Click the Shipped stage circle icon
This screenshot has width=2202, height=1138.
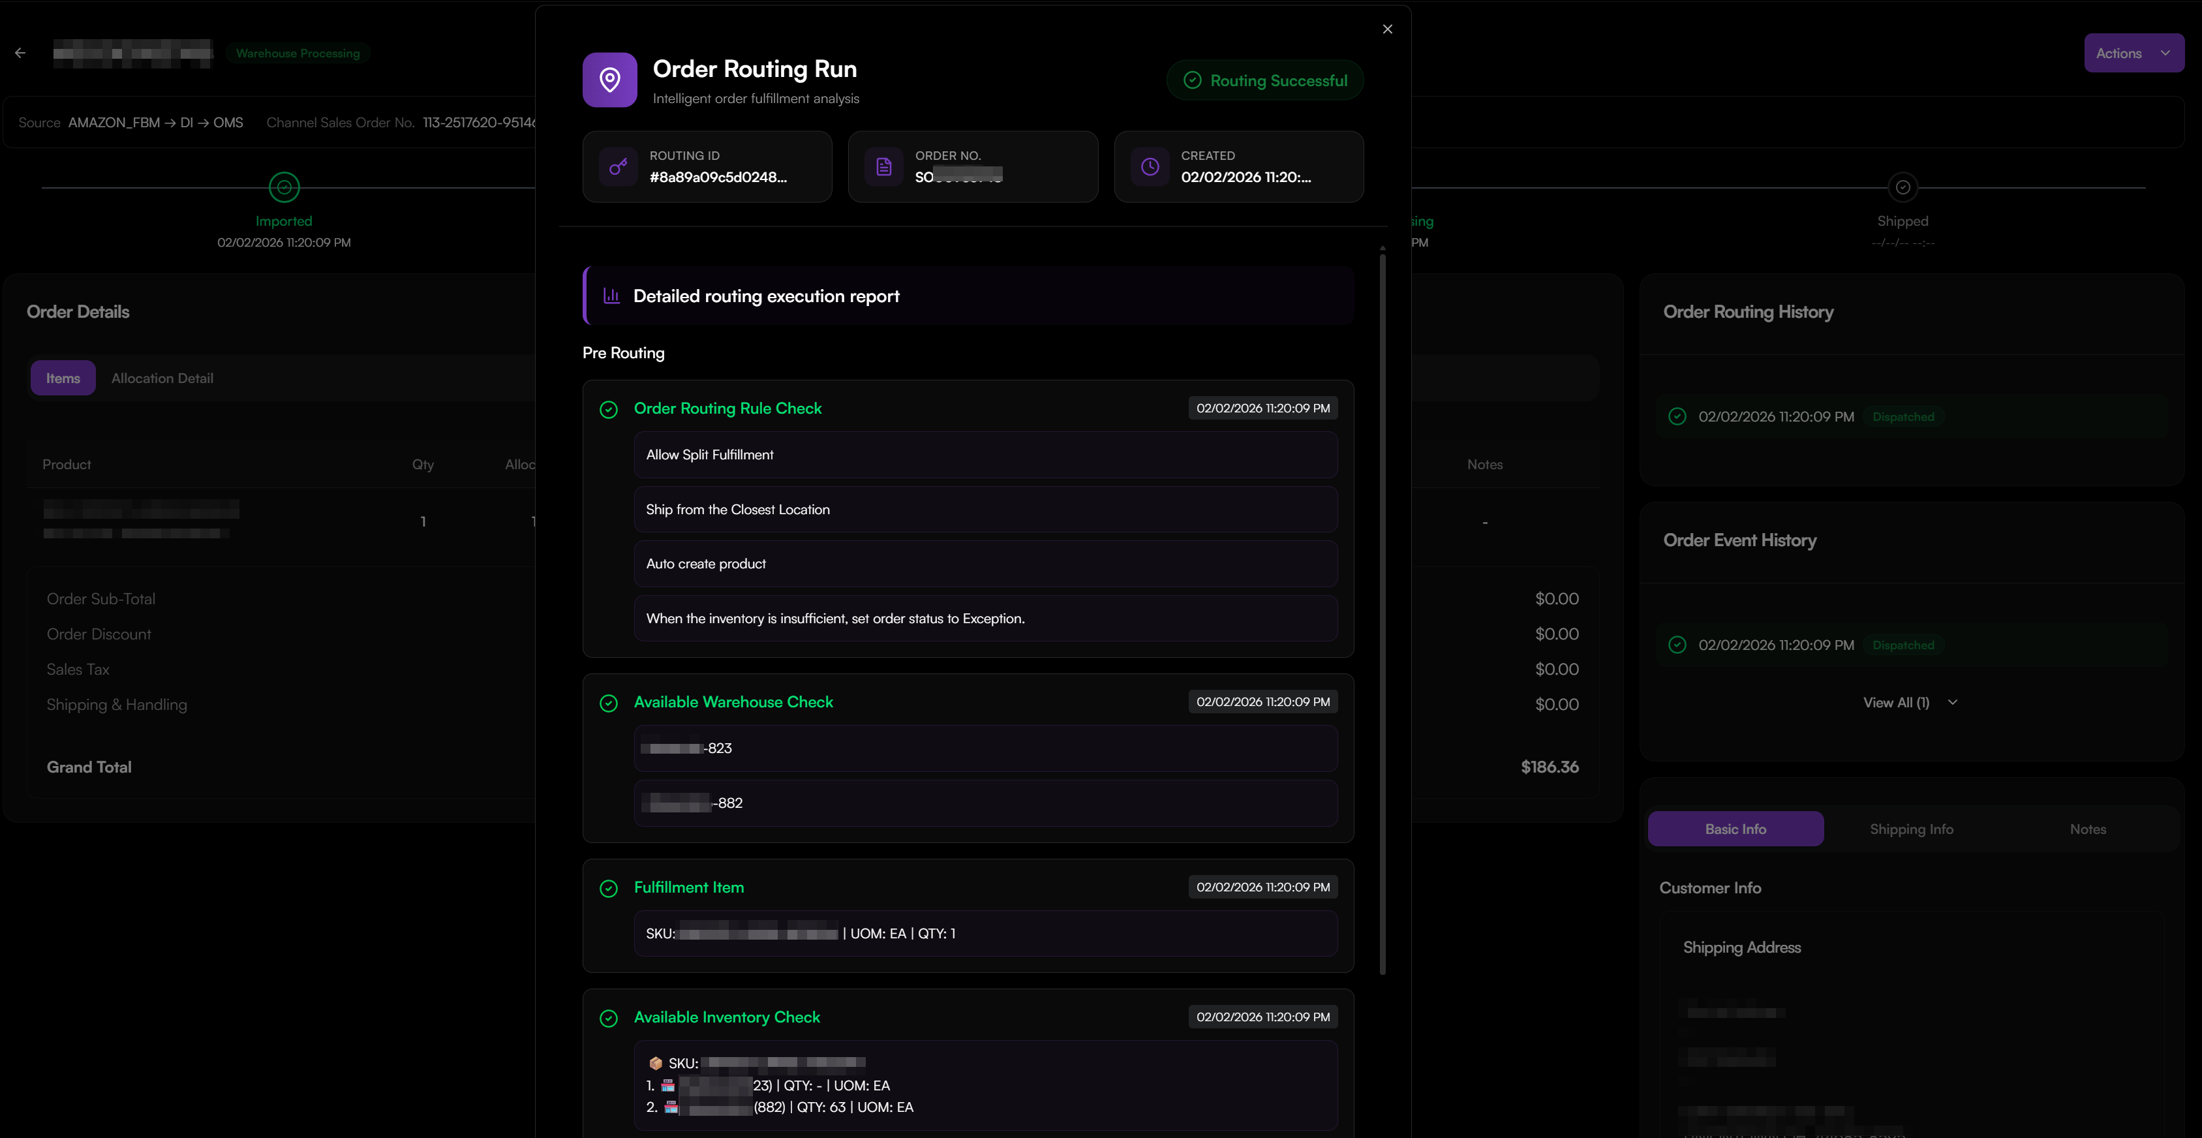click(1902, 187)
